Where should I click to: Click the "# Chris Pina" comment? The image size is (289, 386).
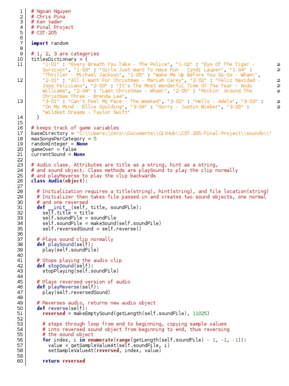tap(48, 17)
